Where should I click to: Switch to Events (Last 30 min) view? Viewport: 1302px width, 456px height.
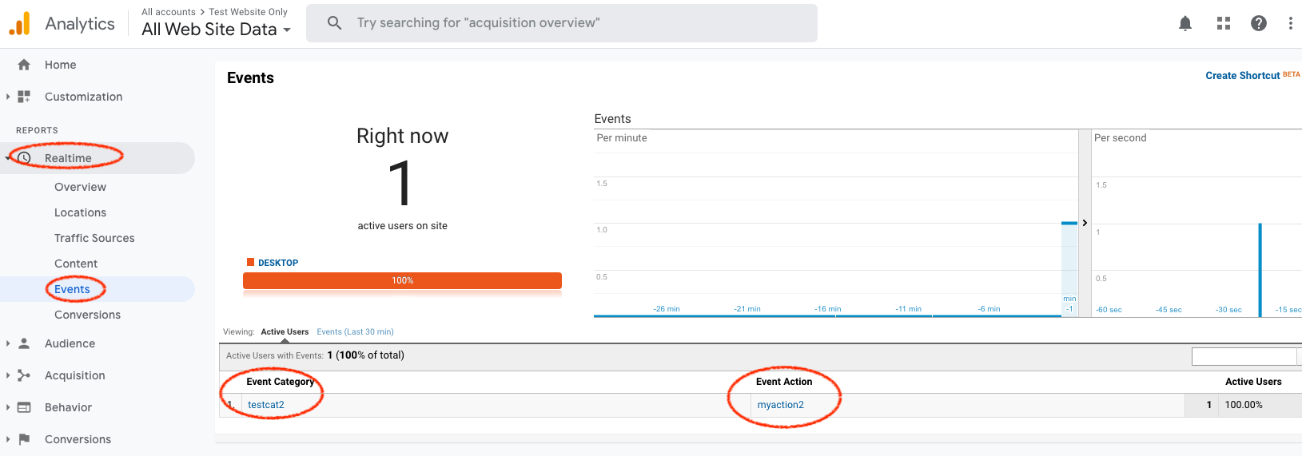(355, 332)
